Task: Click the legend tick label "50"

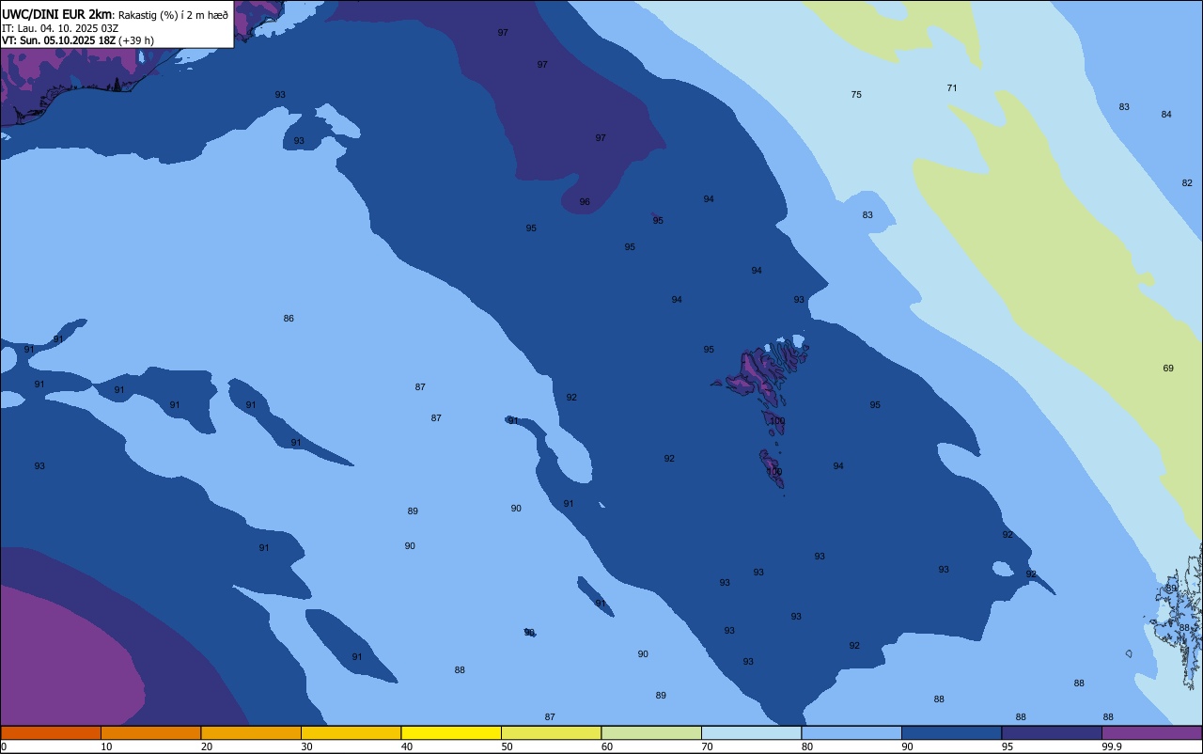Action: click(508, 746)
